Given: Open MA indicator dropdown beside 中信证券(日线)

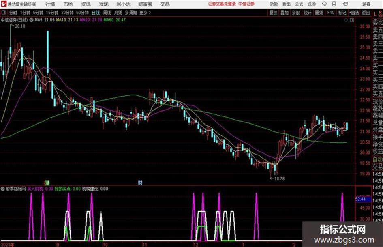Looking at the screenshot, I should pos(32,20).
